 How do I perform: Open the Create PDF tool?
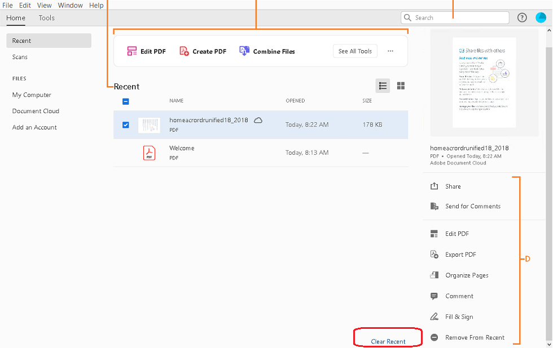coord(202,51)
